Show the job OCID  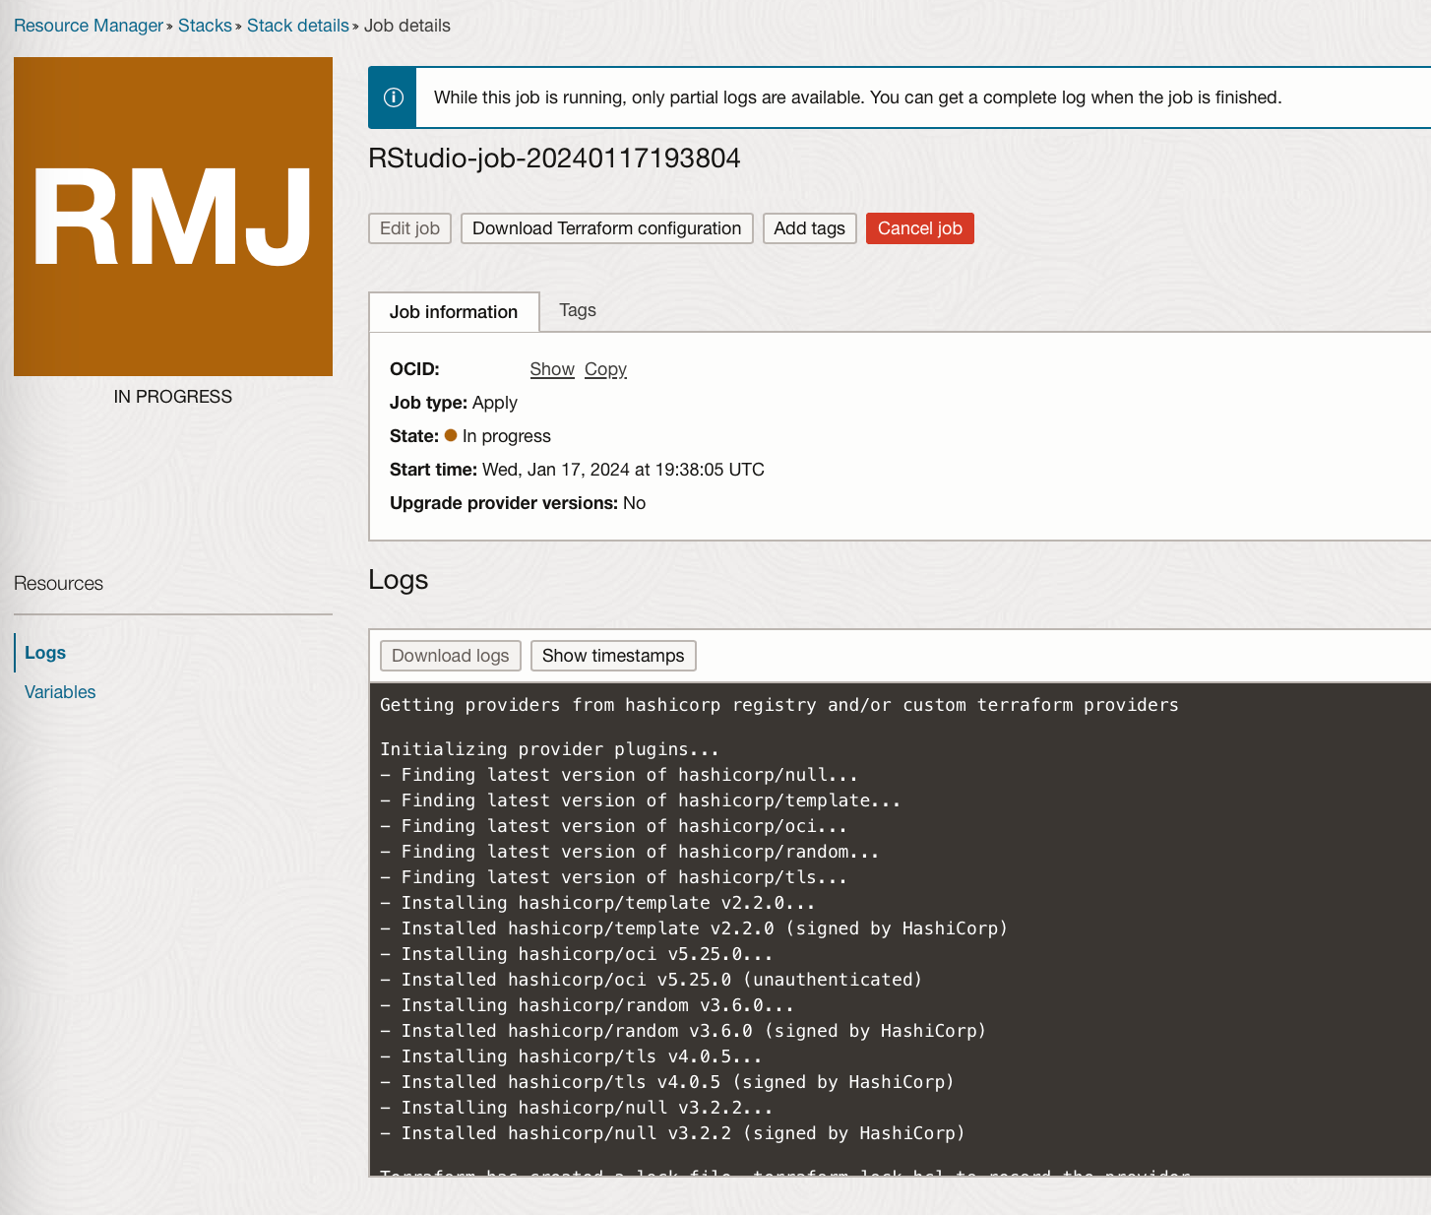tap(552, 369)
